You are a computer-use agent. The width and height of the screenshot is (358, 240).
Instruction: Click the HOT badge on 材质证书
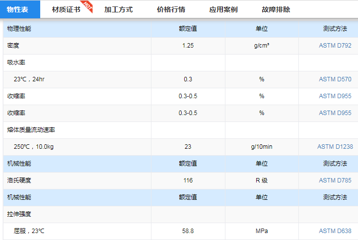click(87, 5)
